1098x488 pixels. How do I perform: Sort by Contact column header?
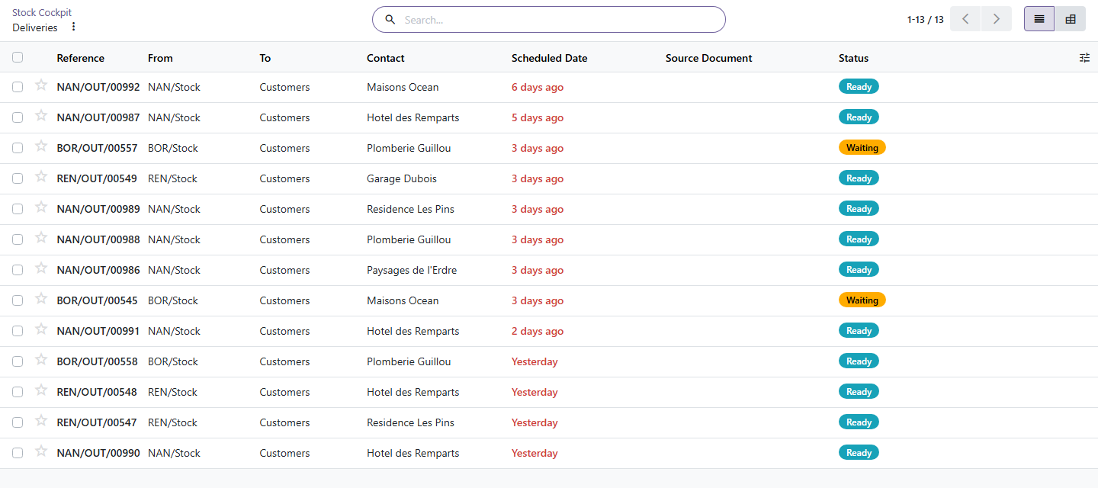[x=385, y=58]
